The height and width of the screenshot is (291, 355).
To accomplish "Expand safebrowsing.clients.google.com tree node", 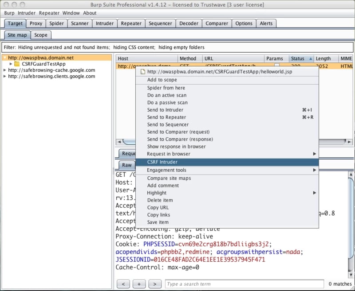I will (5, 76).
